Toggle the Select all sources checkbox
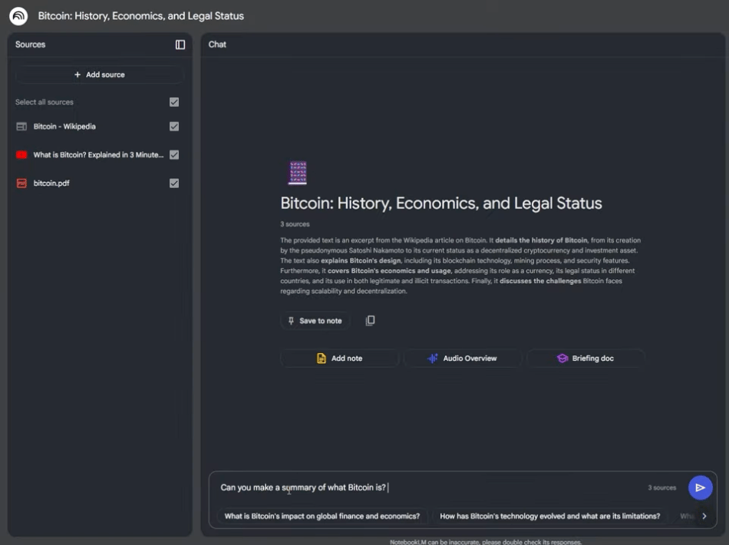 [x=174, y=102]
